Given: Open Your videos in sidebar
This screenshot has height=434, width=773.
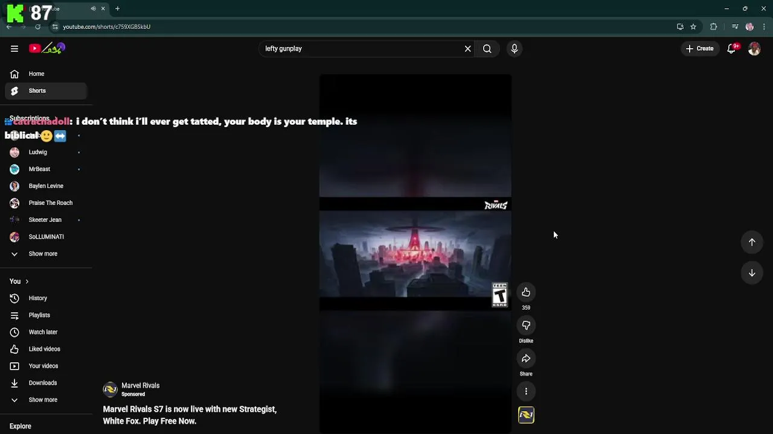Looking at the screenshot, I should tap(46, 366).
